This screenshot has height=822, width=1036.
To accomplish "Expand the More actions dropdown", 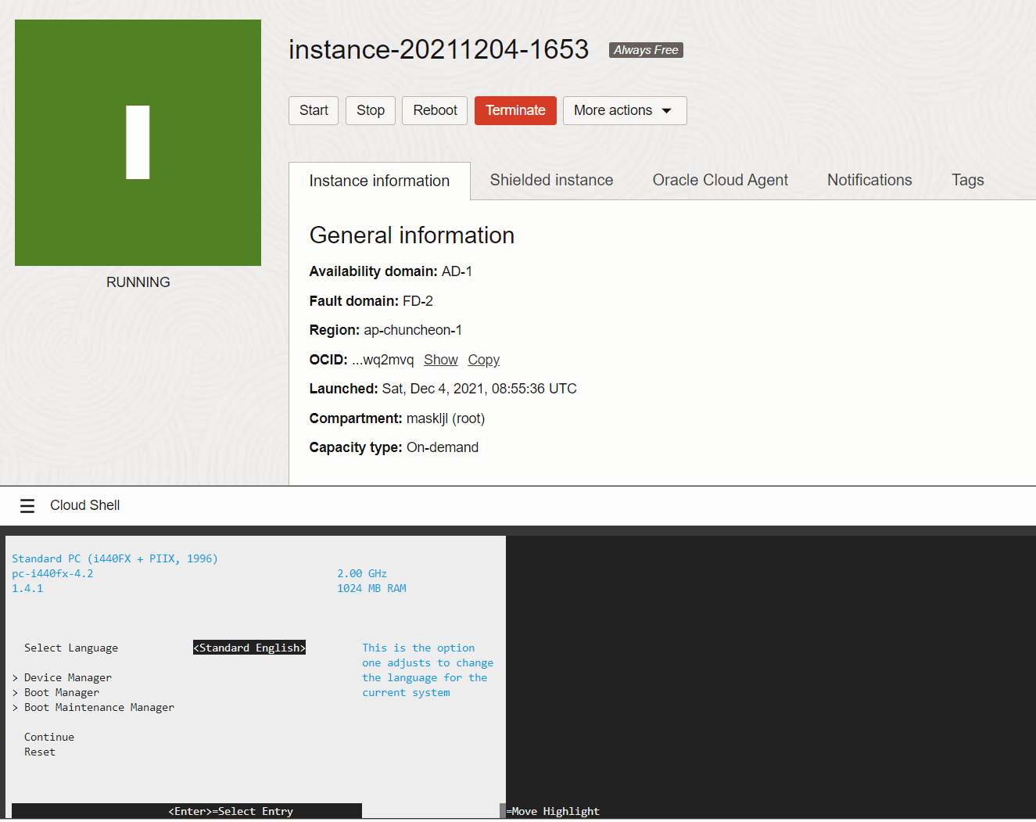I will tap(625, 110).
